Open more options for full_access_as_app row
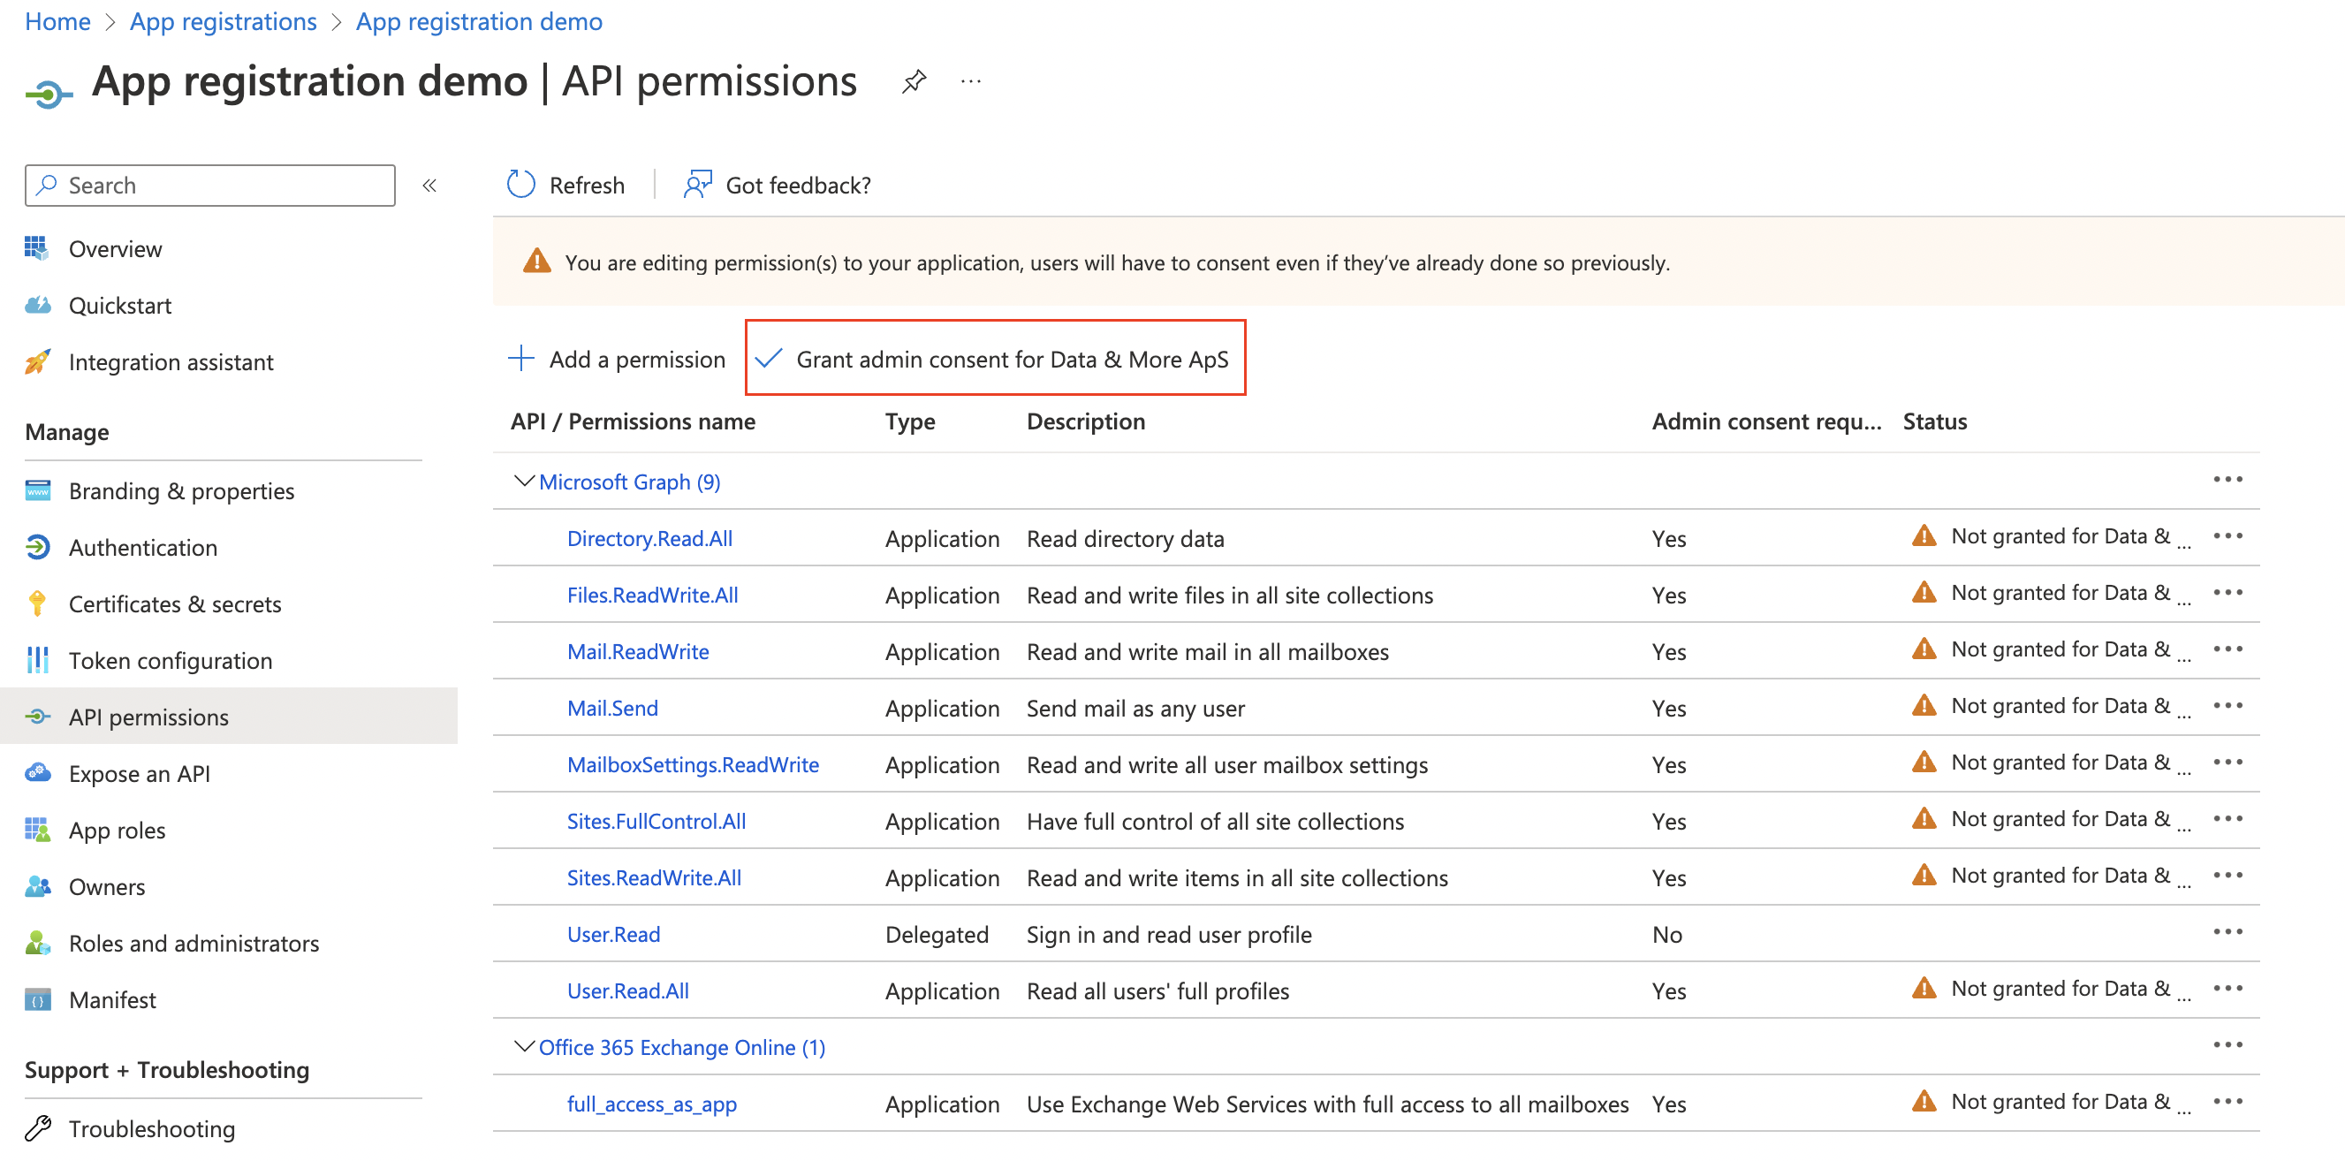Screen dimensions: 2345x1161 [2227, 1101]
